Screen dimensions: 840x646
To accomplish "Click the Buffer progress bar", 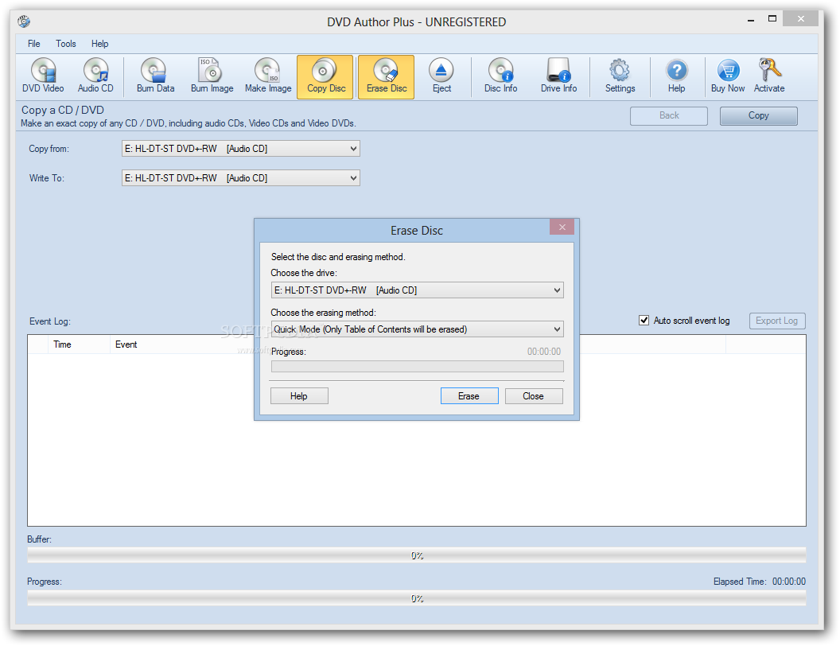I will coord(417,555).
